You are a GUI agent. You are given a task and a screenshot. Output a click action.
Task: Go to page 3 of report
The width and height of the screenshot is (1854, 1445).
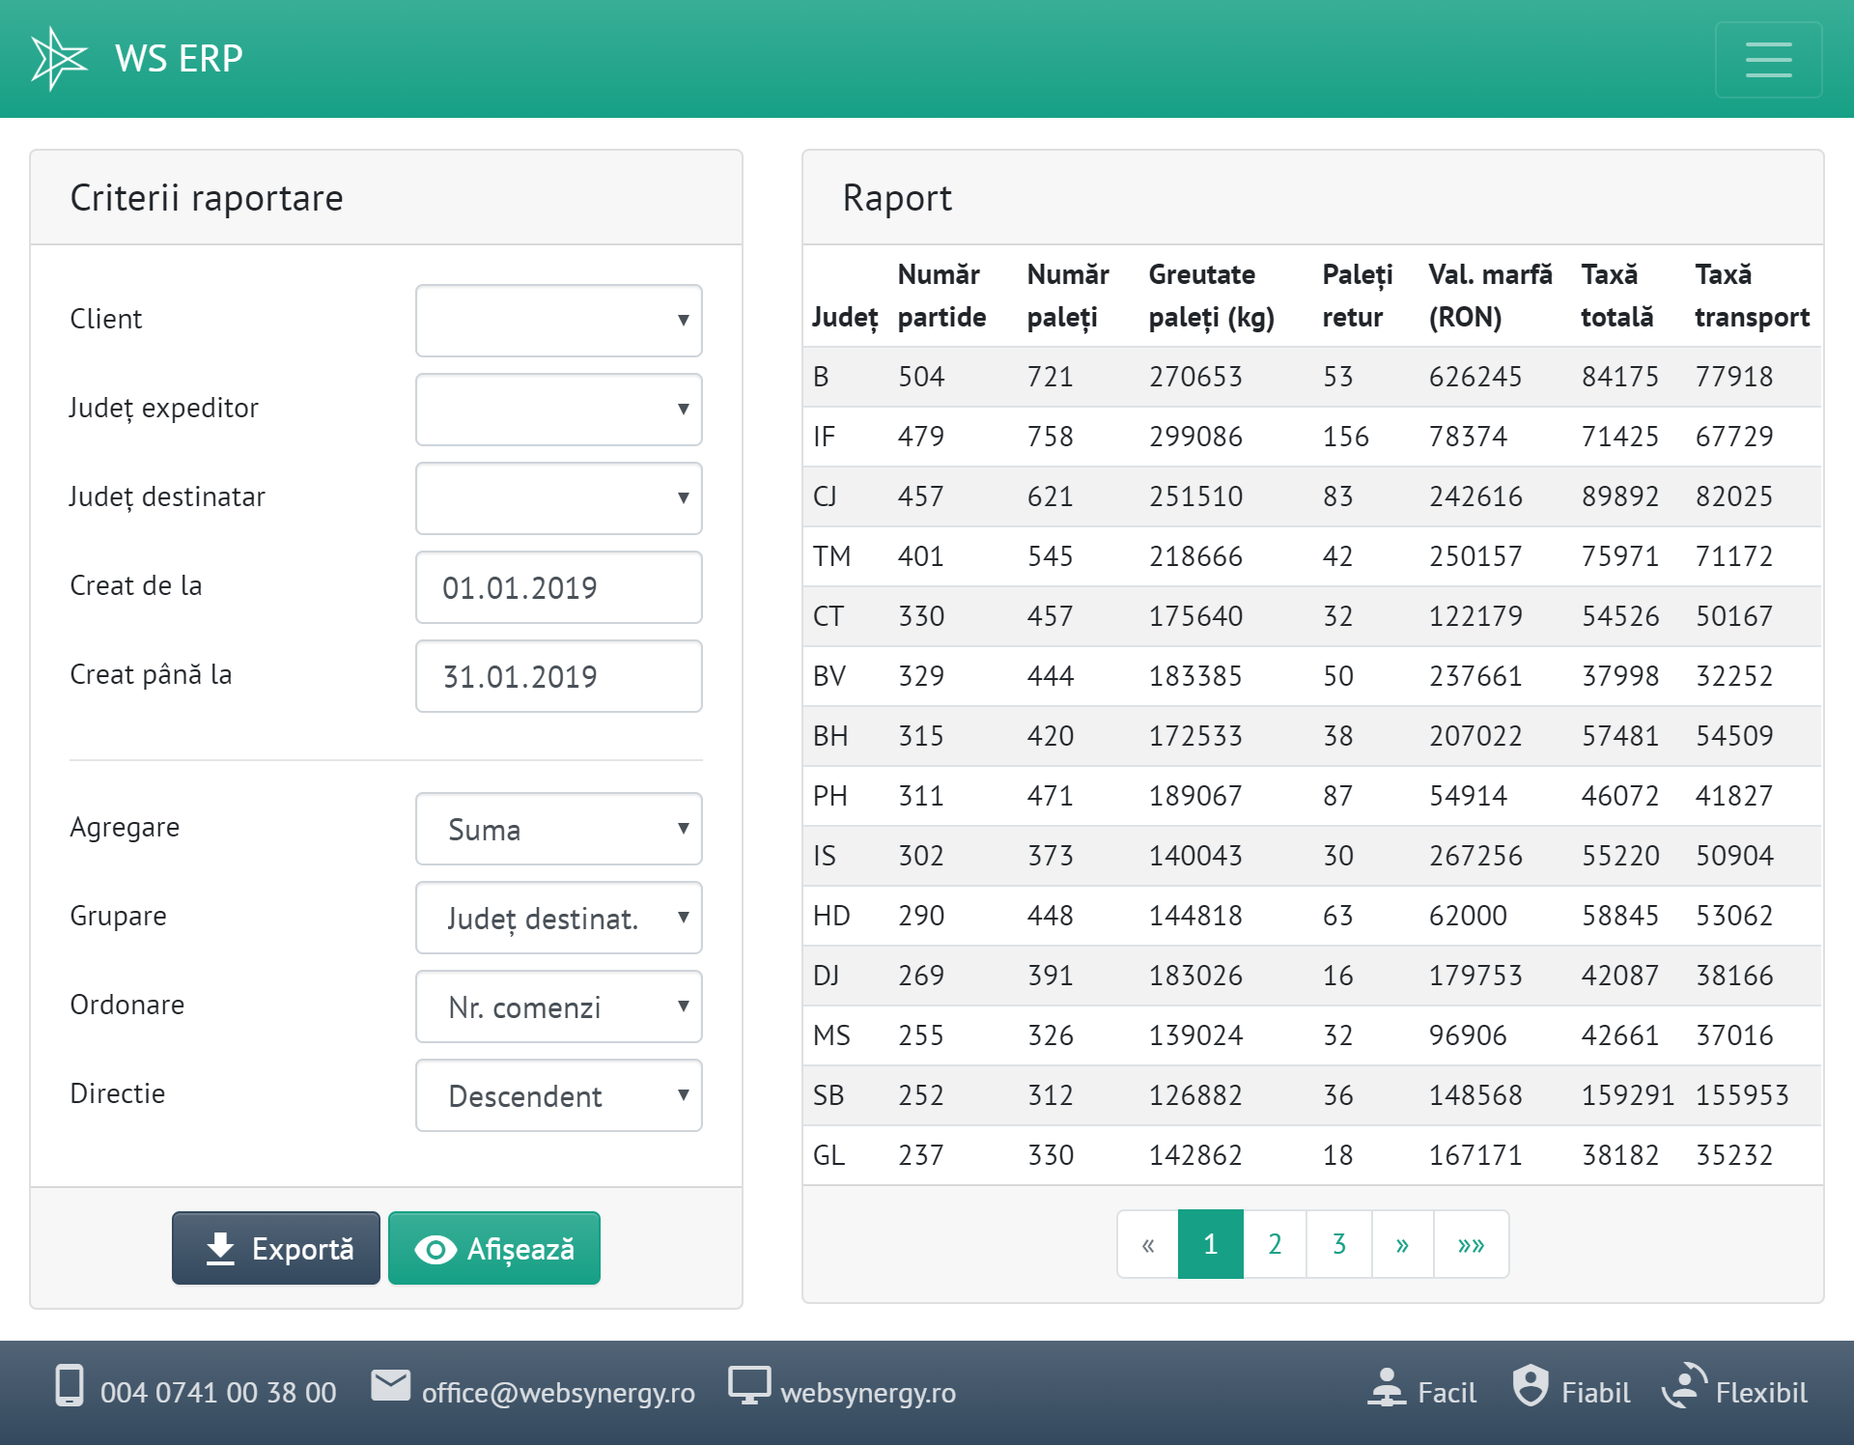point(1338,1244)
